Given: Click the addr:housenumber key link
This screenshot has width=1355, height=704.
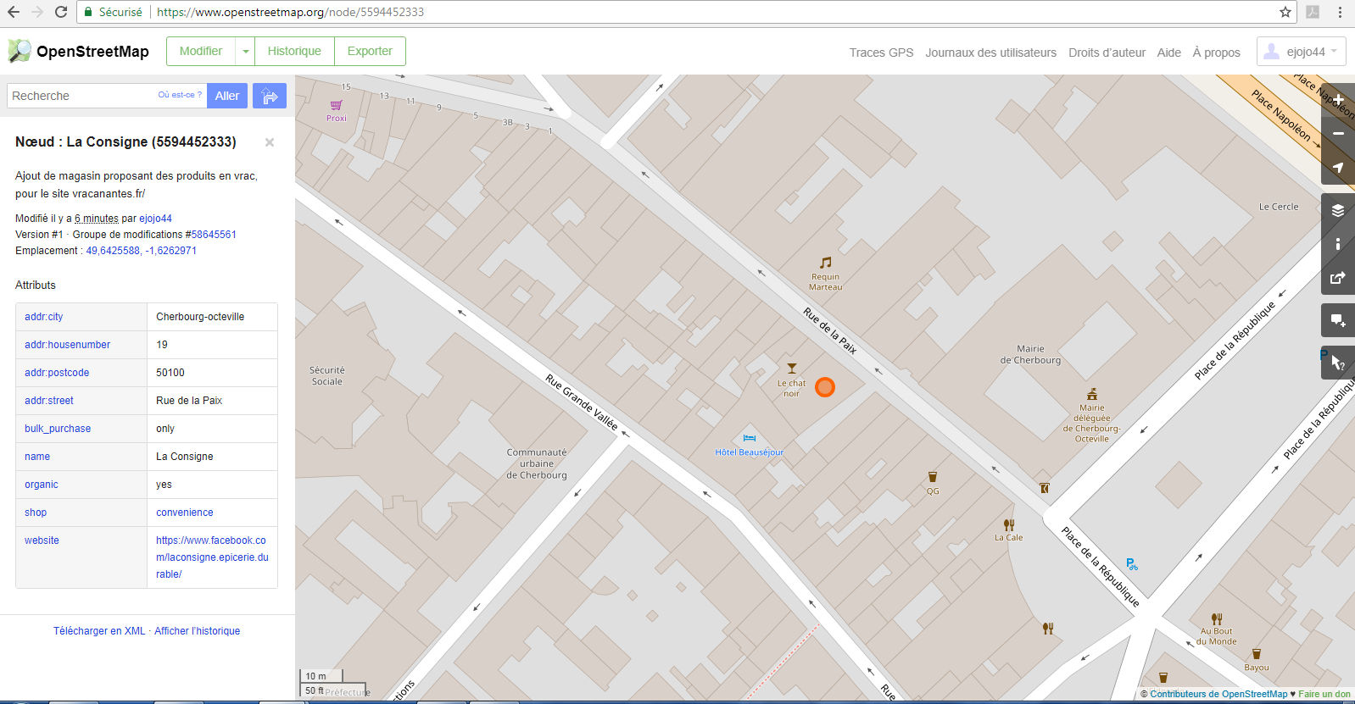Looking at the screenshot, I should coord(67,345).
